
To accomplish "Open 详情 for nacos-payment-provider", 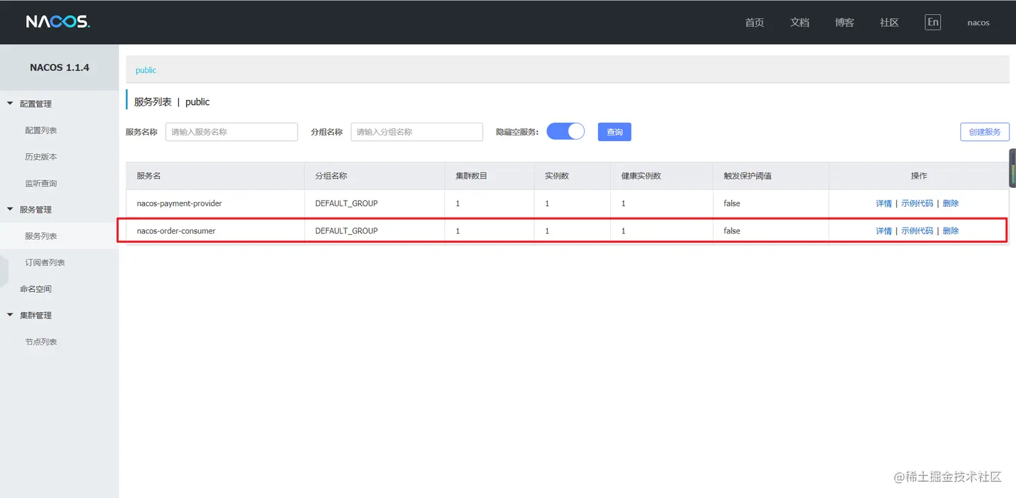I will pyautogui.click(x=884, y=203).
